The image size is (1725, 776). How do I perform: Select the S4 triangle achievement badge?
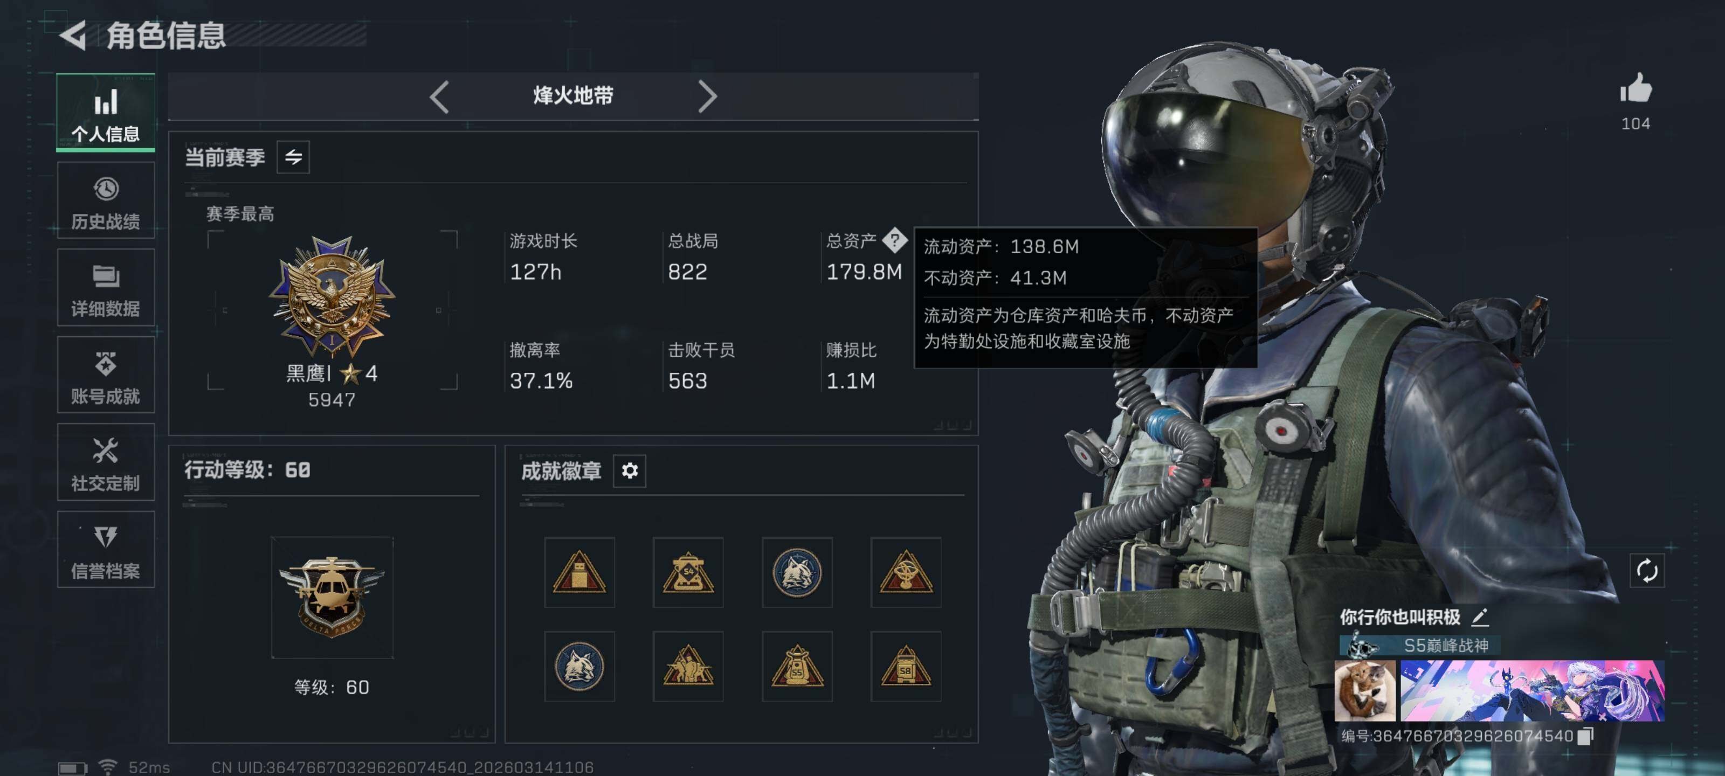click(x=688, y=572)
